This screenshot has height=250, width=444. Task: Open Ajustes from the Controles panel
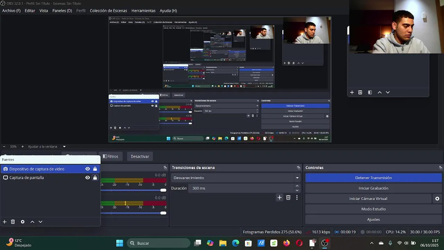374,219
